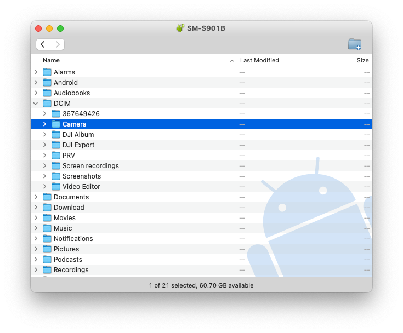Expand the 367649426 folder chevron
This screenshot has height=333, width=403.
(45, 114)
